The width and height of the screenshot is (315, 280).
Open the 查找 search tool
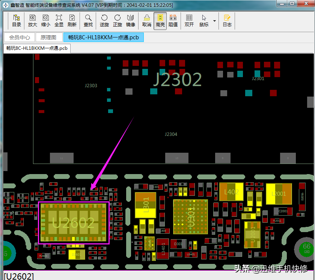click(x=88, y=21)
